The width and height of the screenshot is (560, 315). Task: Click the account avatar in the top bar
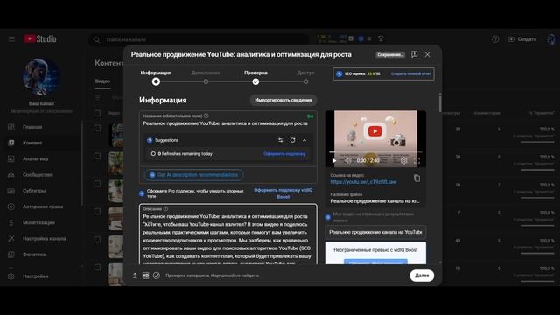[x=551, y=39]
